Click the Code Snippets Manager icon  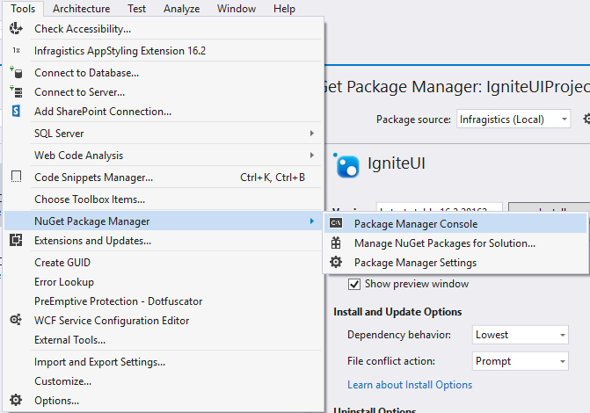click(x=16, y=177)
